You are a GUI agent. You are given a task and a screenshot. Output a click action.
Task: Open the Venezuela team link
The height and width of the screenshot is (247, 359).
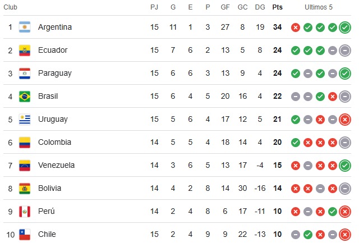click(56, 165)
